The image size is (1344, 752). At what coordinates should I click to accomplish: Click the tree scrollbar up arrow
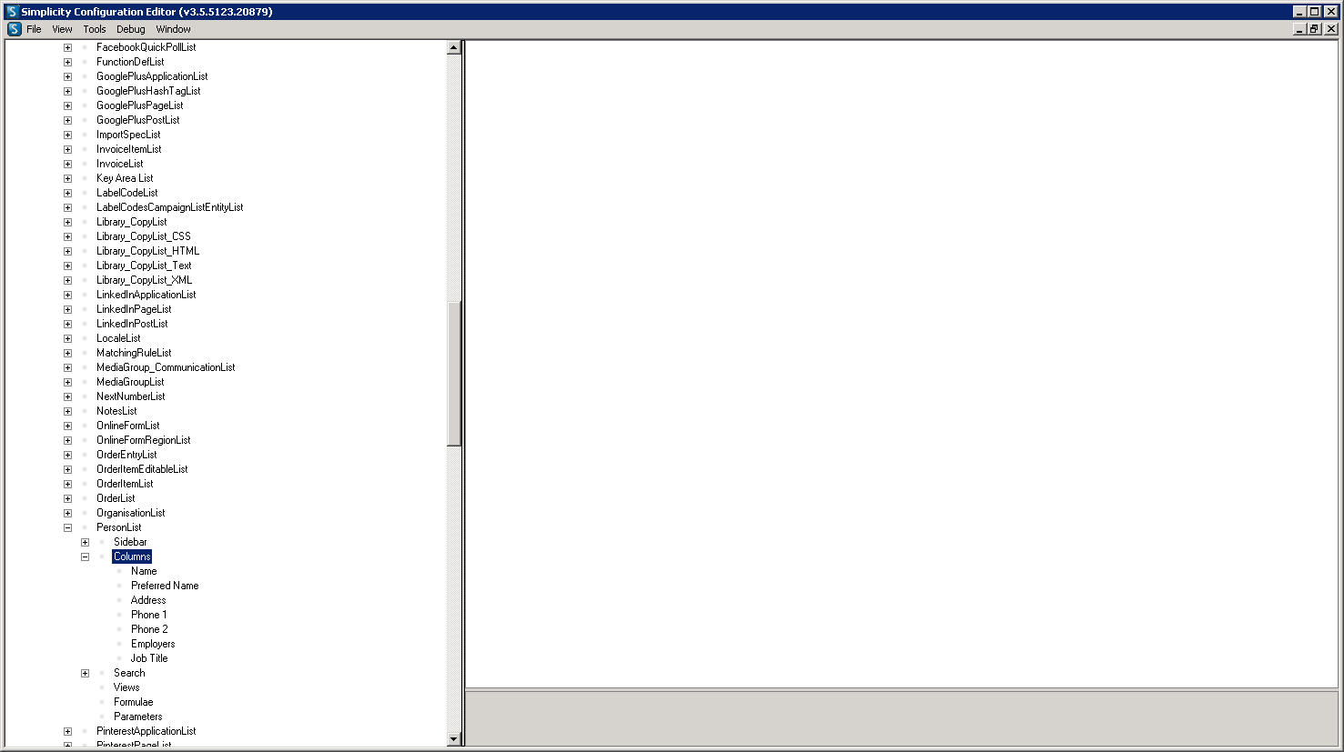tap(454, 47)
